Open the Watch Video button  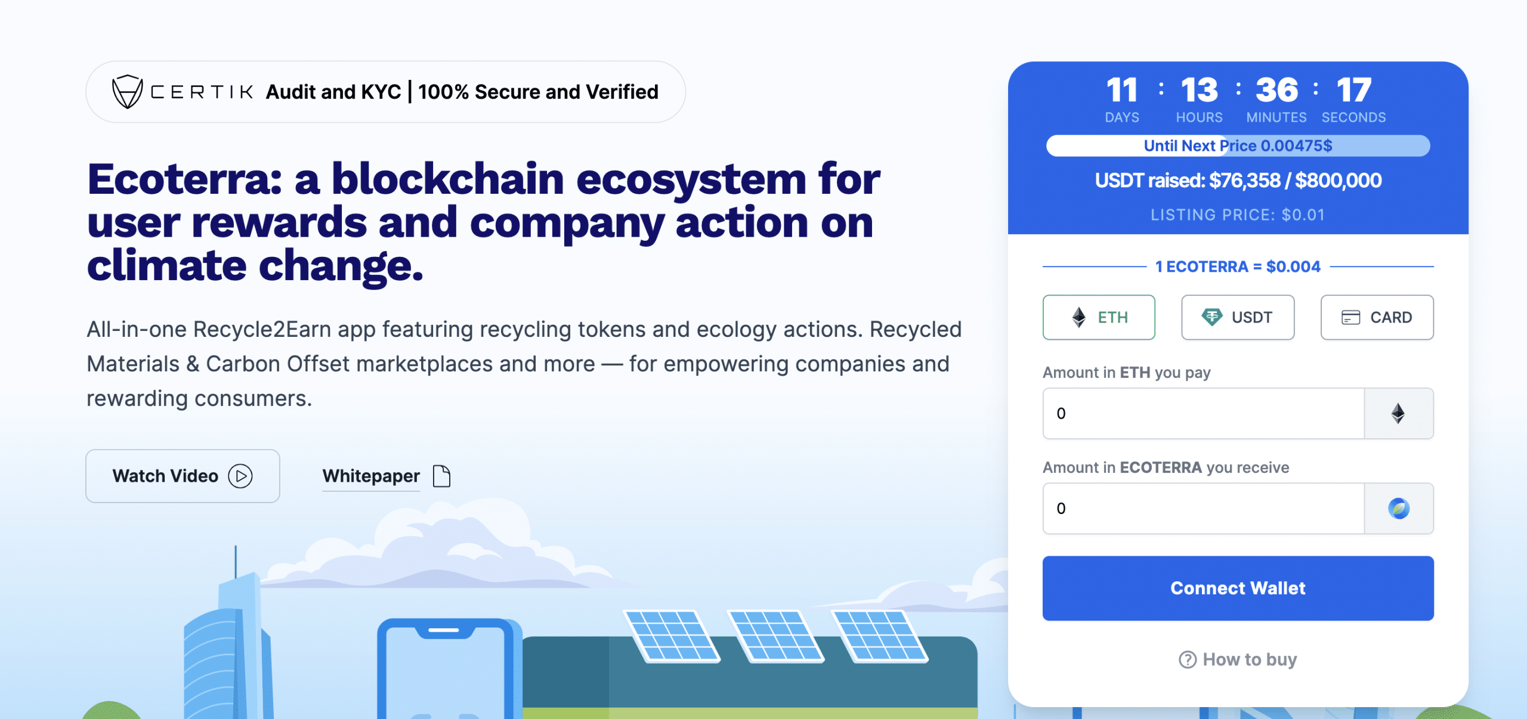click(x=183, y=476)
